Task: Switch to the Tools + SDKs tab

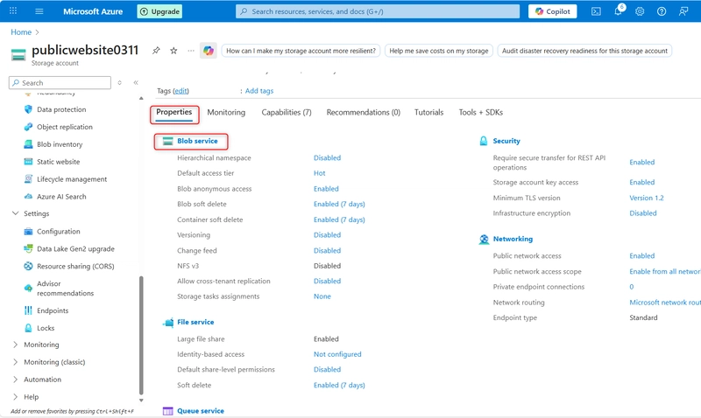Action: point(480,113)
